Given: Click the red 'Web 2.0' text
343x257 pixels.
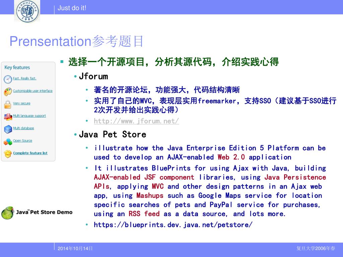Looking at the screenshot, I should click(x=231, y=157).
